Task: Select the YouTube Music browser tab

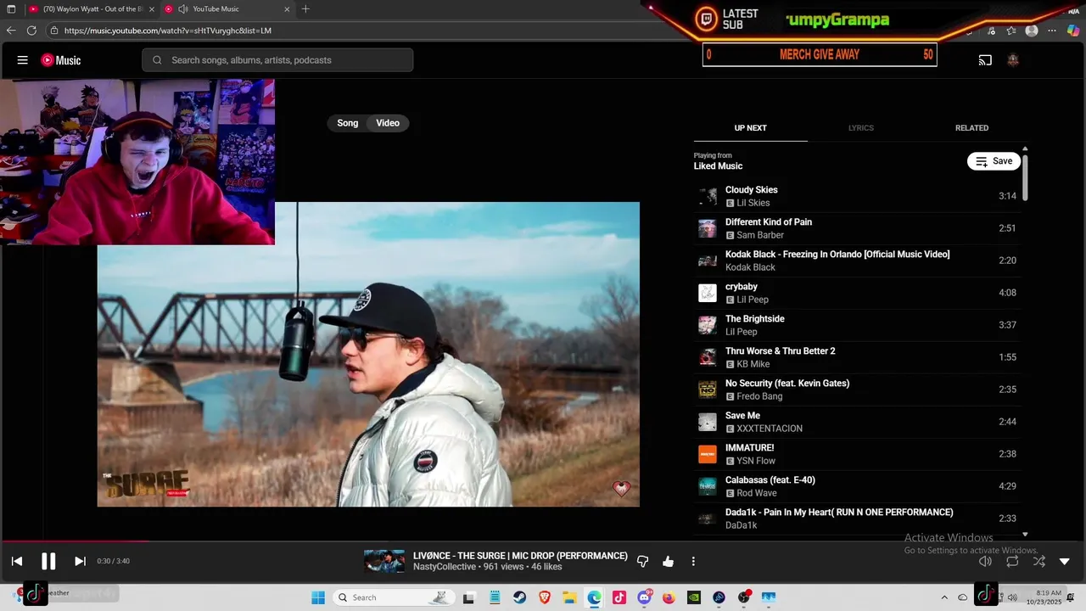Action: coord(227,8)
